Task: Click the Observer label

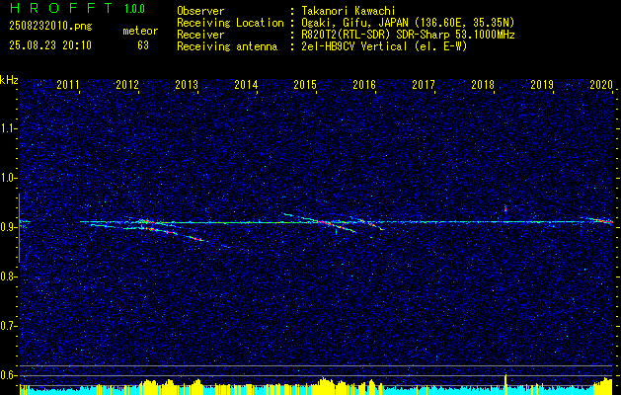Action: (200, 11)
